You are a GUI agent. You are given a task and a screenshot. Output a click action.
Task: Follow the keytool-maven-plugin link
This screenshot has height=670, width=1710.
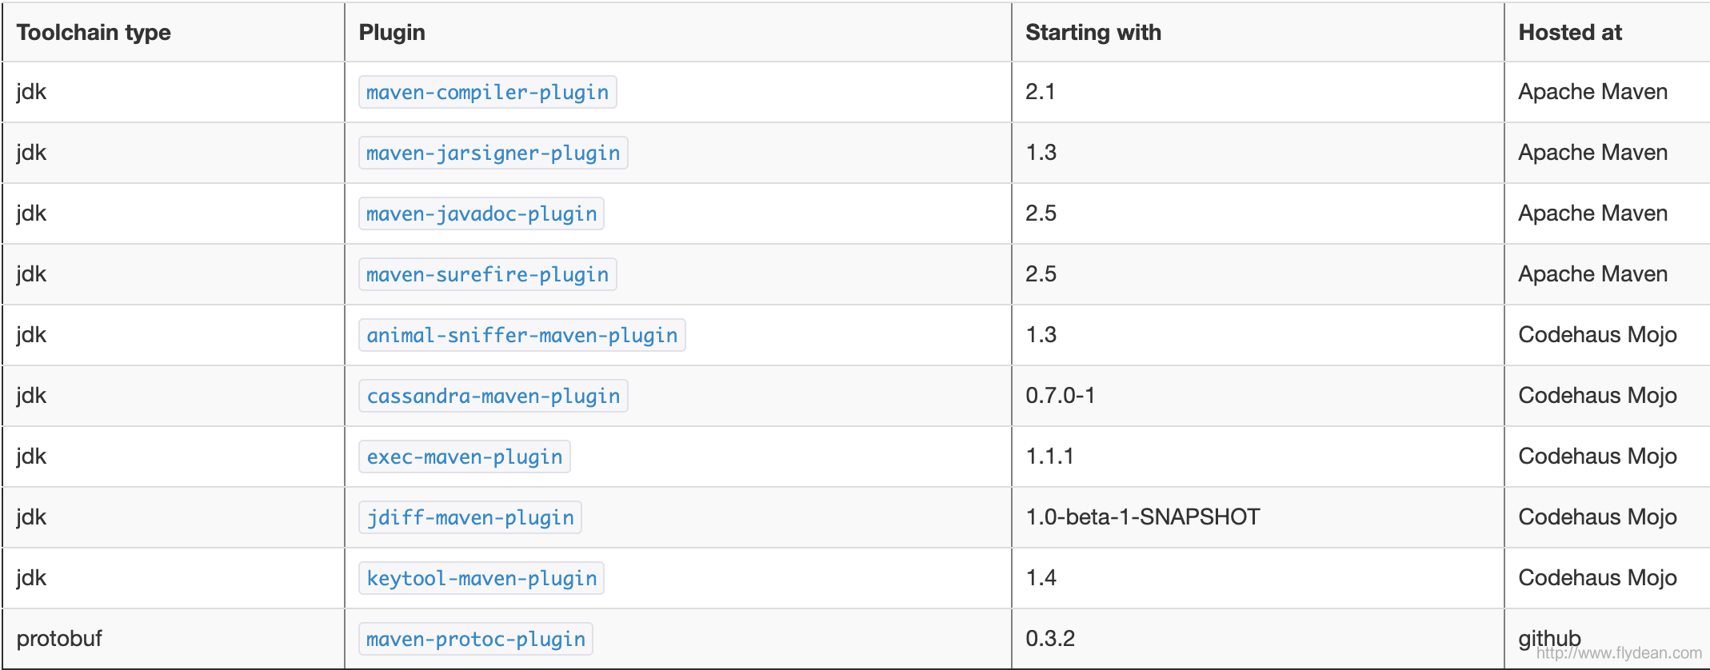pyautogui.click(x=481, y=579)
